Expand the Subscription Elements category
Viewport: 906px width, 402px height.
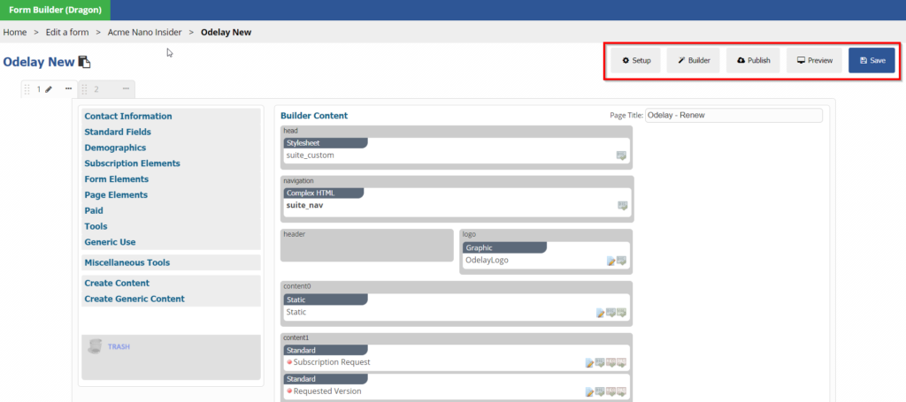132,163
